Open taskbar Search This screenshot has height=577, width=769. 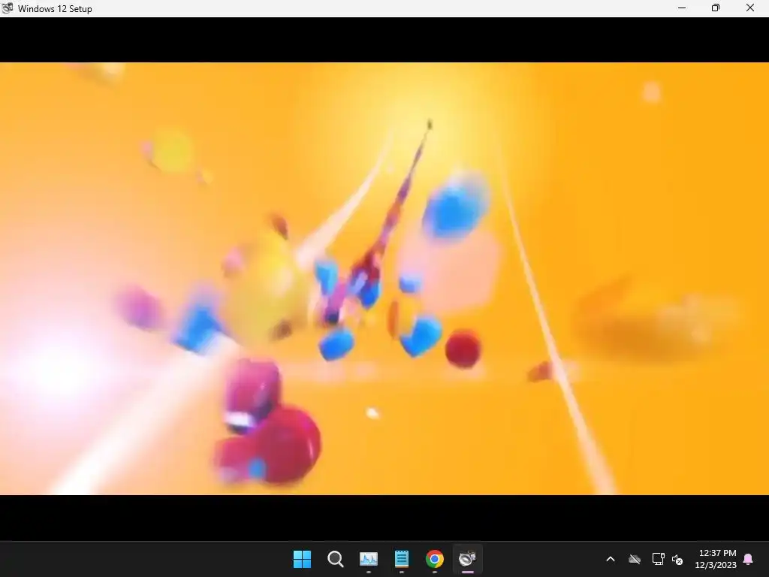(x=336, y=559)
